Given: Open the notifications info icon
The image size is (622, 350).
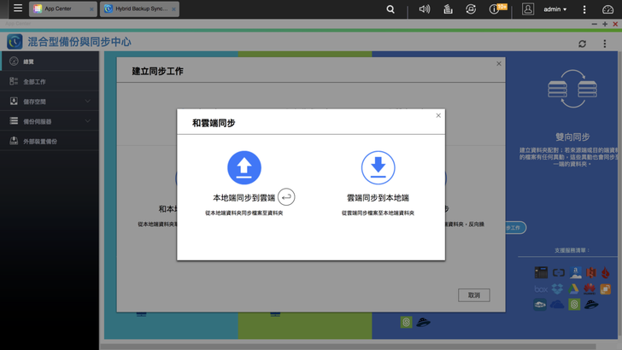Looking at the screenshot, I should (x=494, y=9).
